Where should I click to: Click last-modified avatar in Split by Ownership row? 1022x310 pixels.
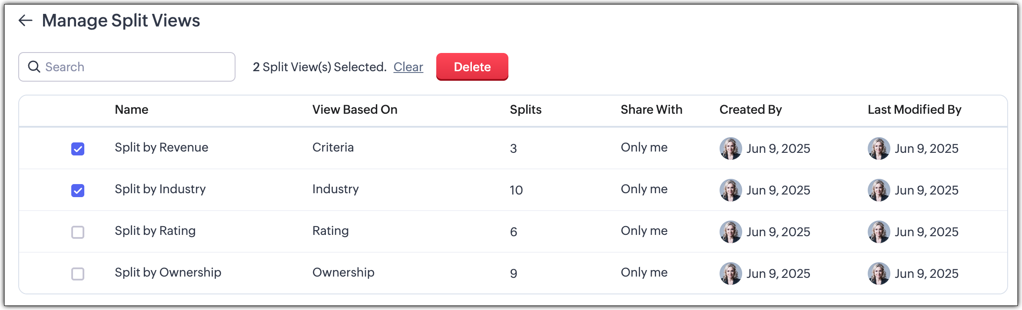click(879, 274)
